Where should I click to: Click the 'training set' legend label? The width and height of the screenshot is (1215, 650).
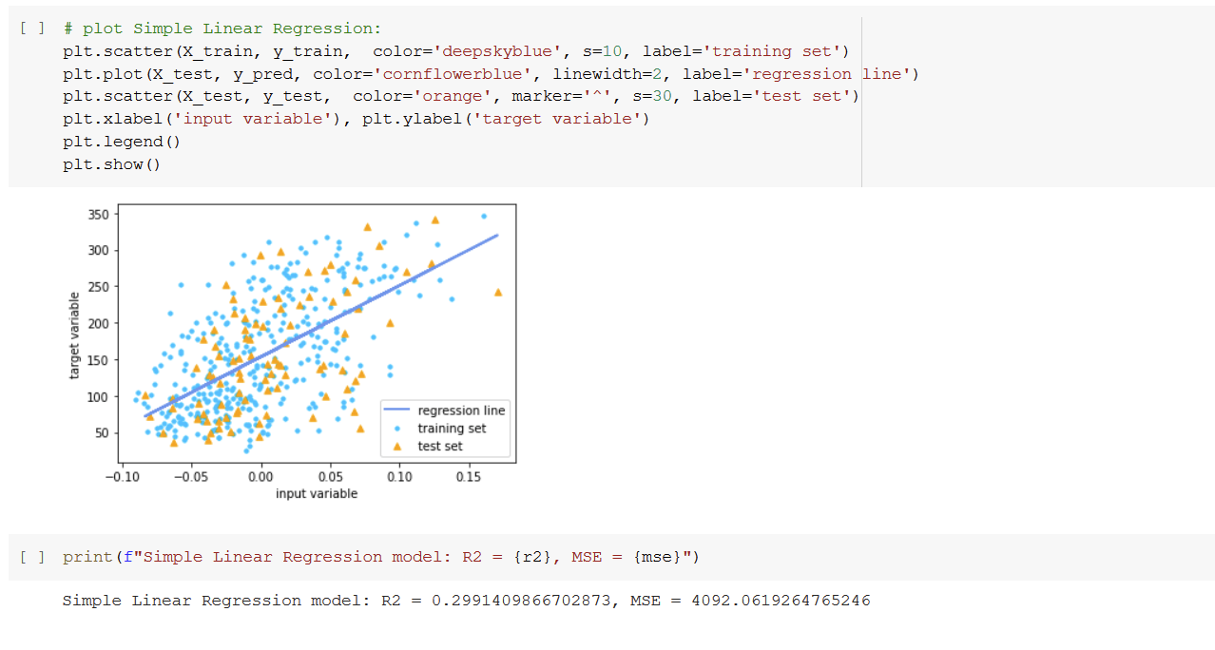[x=452, y=429]
